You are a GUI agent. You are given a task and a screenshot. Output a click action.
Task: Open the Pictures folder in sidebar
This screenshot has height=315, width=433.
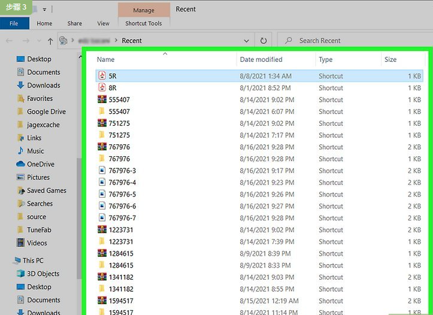(x=33, y=177)
